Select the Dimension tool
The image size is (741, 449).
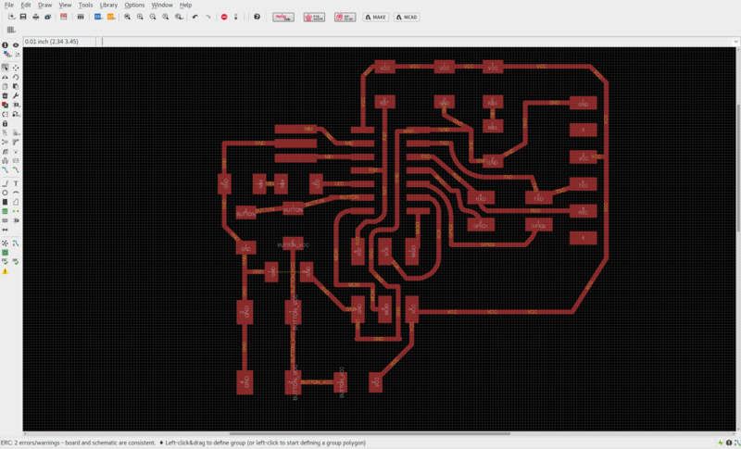point(5,230)
